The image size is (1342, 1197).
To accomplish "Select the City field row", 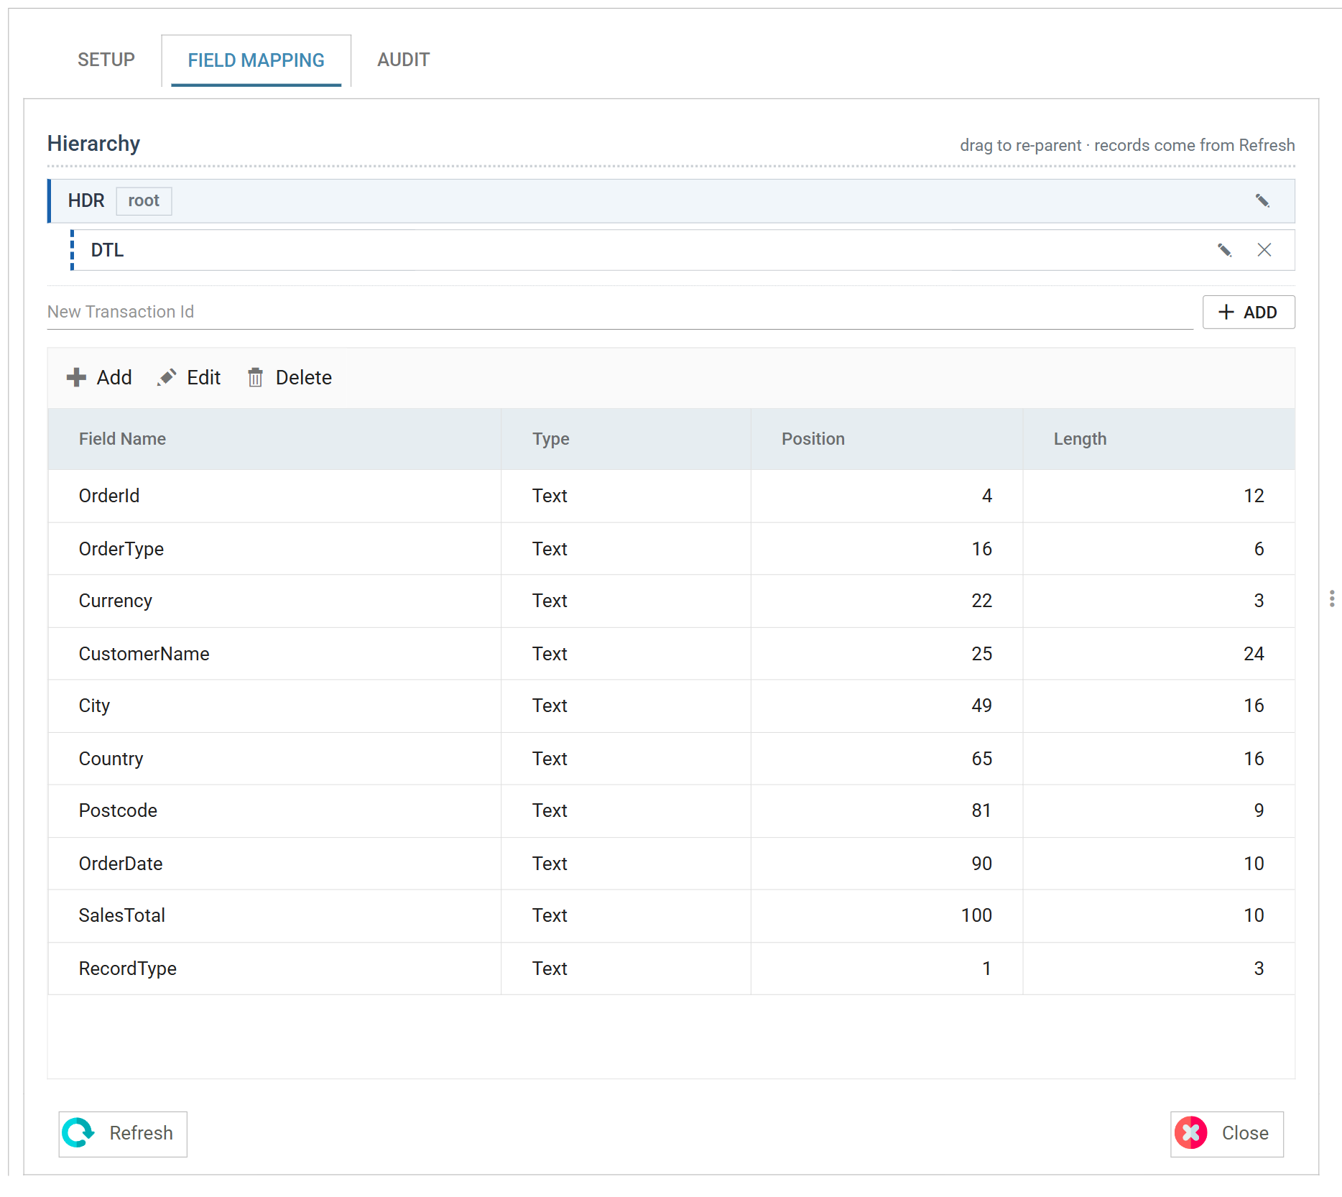I will click(x=671, y=706).
